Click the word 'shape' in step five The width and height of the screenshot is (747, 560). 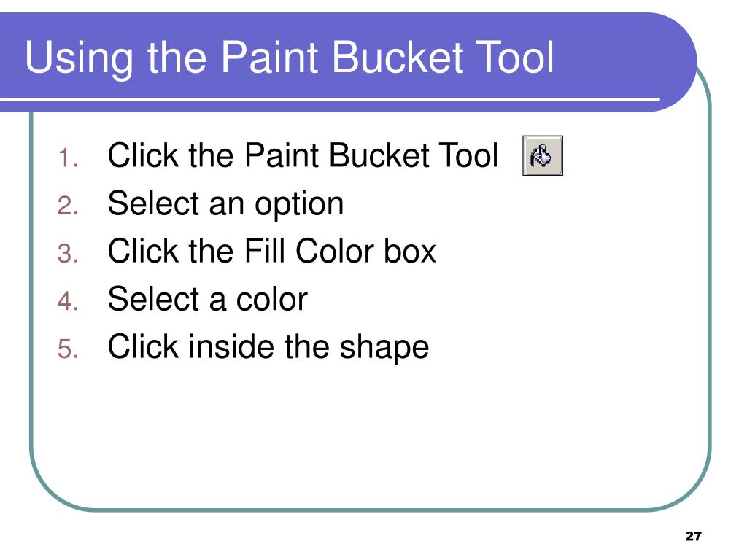point(384,349)
